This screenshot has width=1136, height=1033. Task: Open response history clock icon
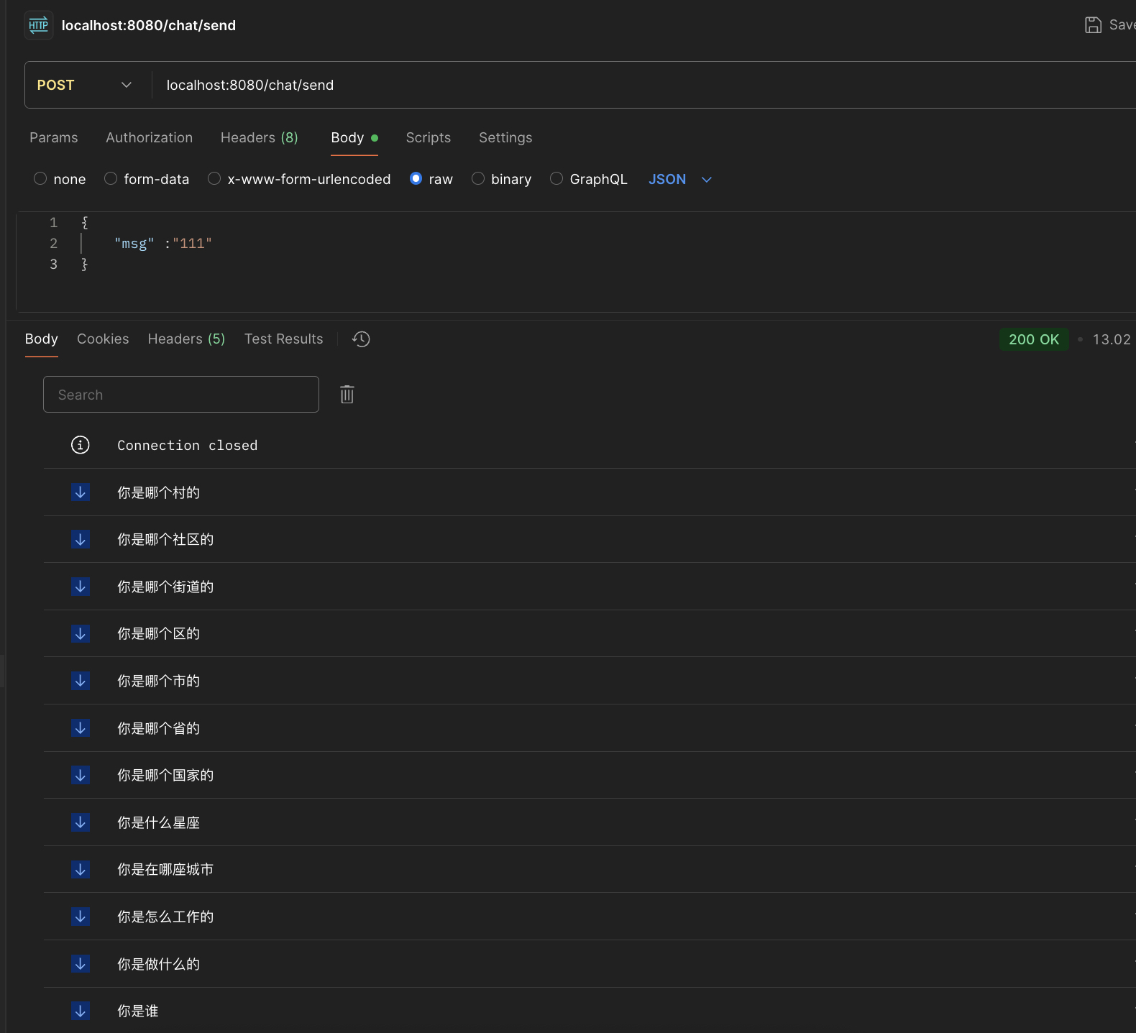(361, 339)
